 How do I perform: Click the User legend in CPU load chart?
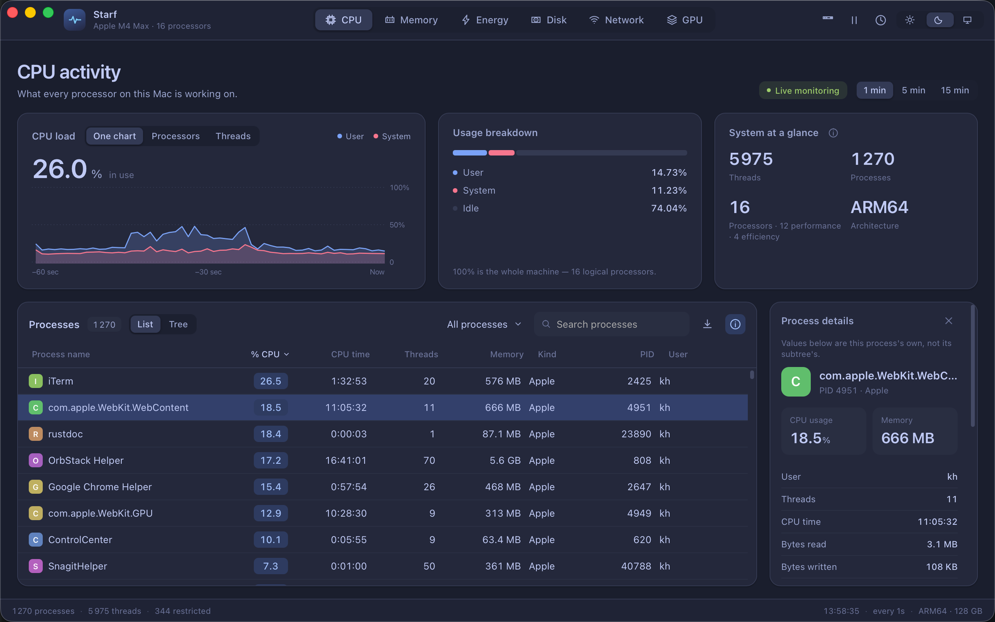coord(350,136)
